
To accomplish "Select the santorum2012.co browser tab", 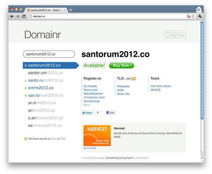I will 46,10.
